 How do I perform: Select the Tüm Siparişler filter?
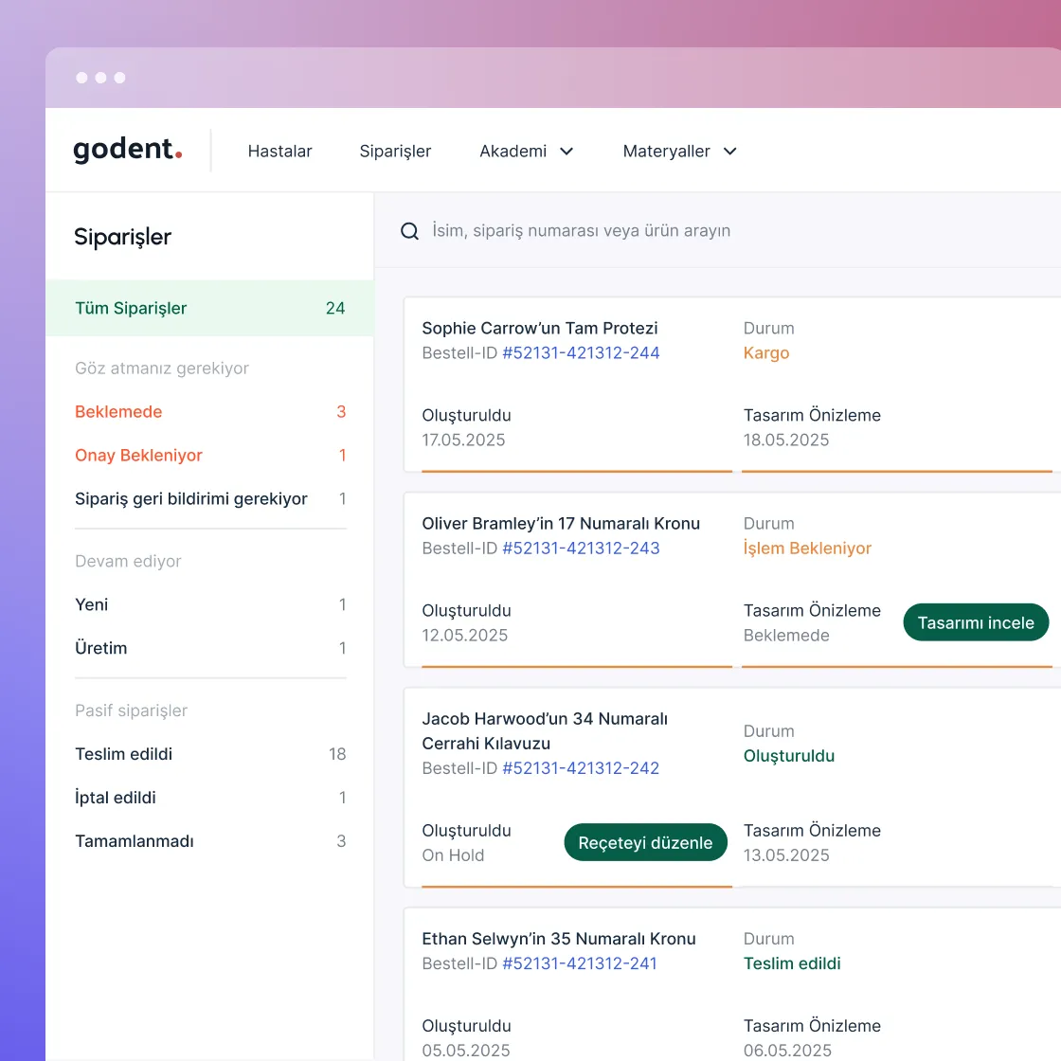point(209,308)
